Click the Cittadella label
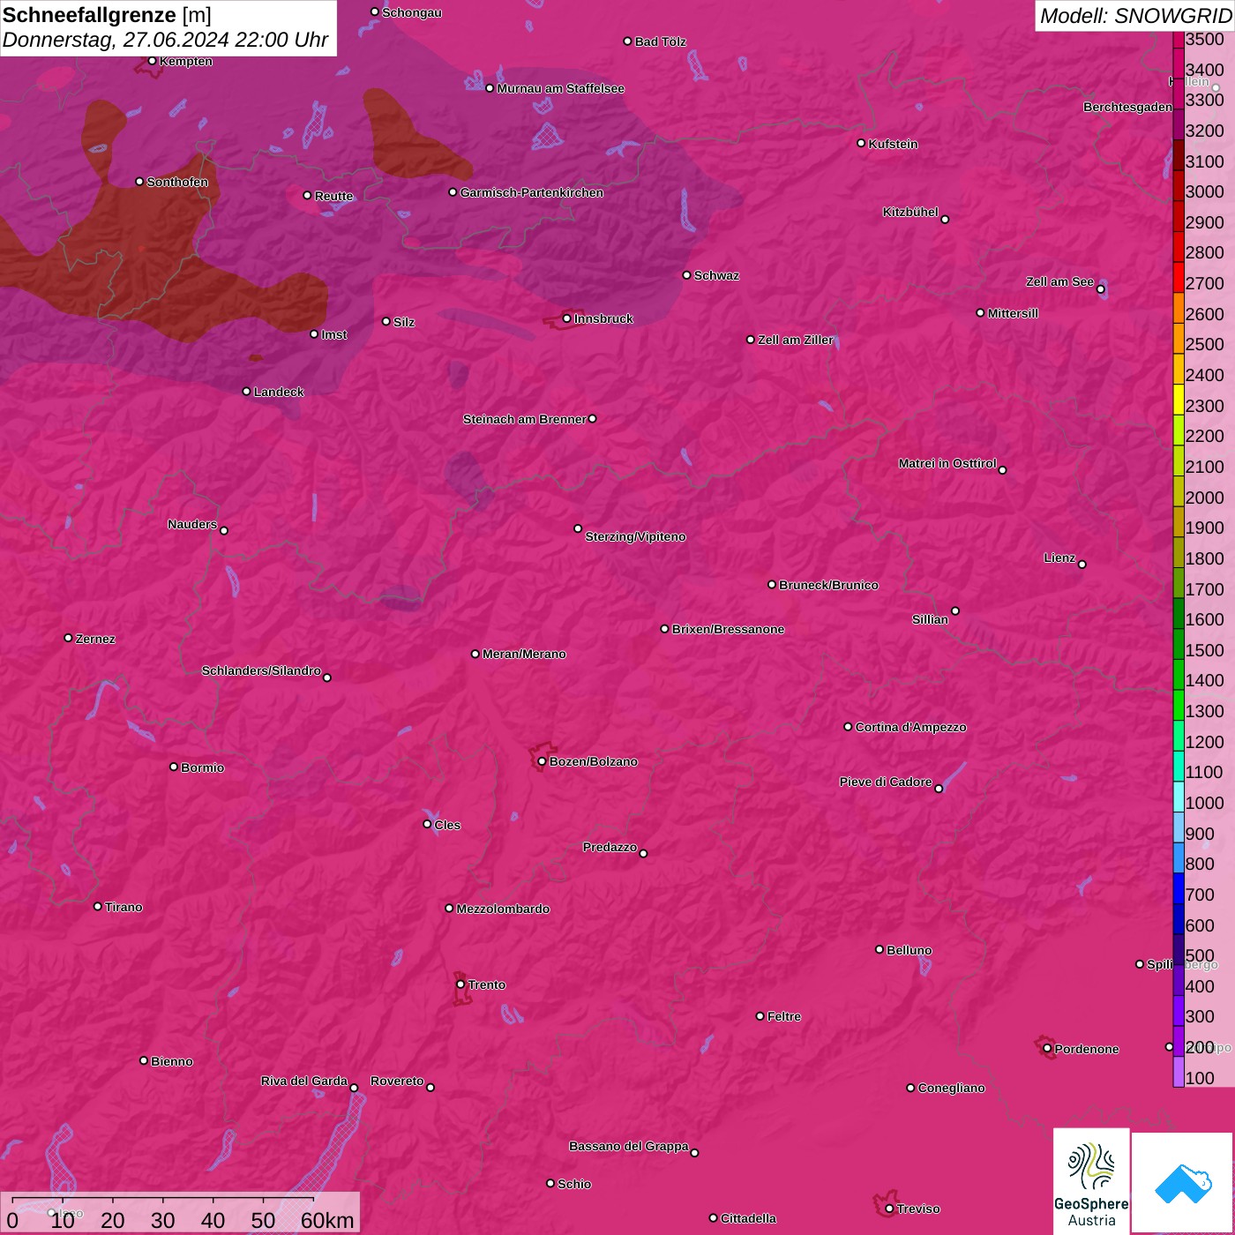Viewport: 1235px width, 1235px height. (748, 1218)
